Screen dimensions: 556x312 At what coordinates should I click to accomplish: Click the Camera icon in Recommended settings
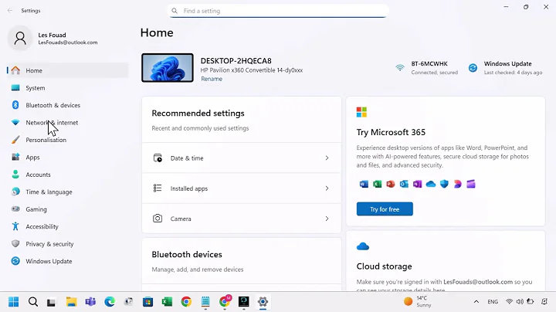[158, 219]
